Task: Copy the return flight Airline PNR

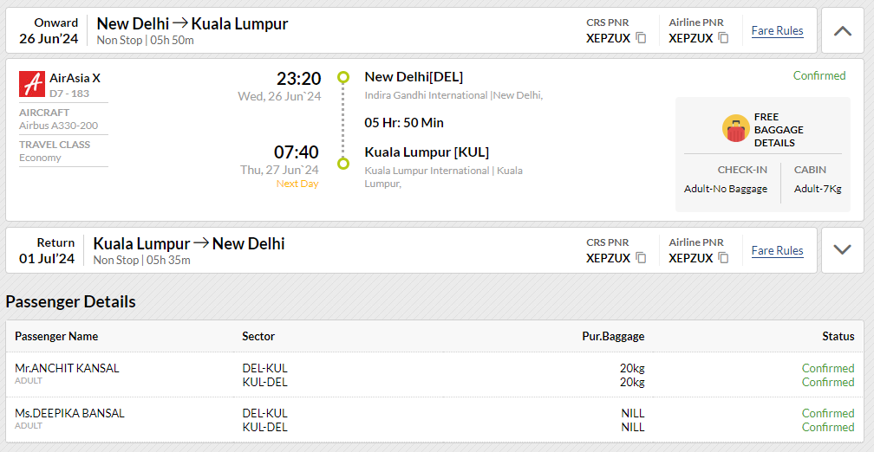Action: tap(723, 258)
